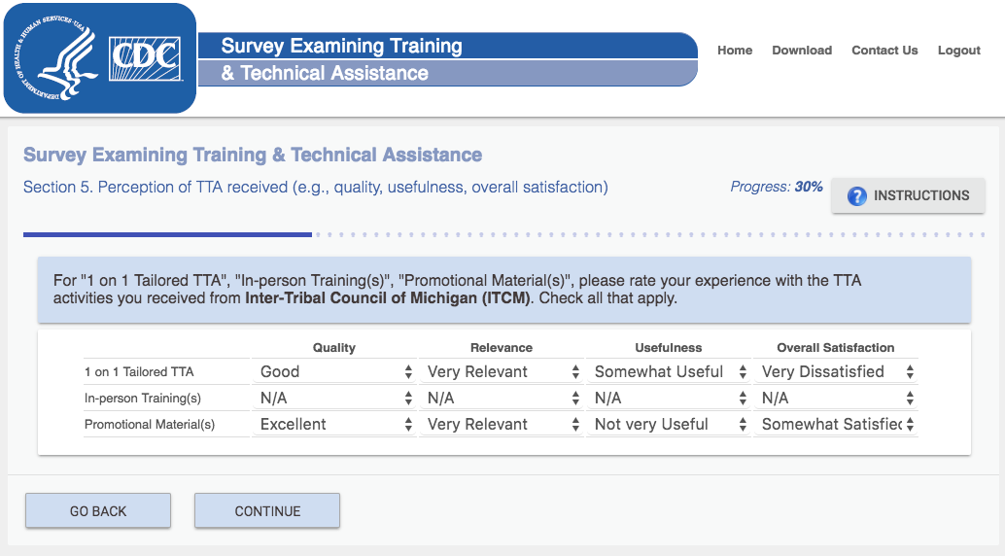Change Usefulness for Promotional Material(s)
Viewport: 1005px width, 556px height.
[x=671, y=424]
